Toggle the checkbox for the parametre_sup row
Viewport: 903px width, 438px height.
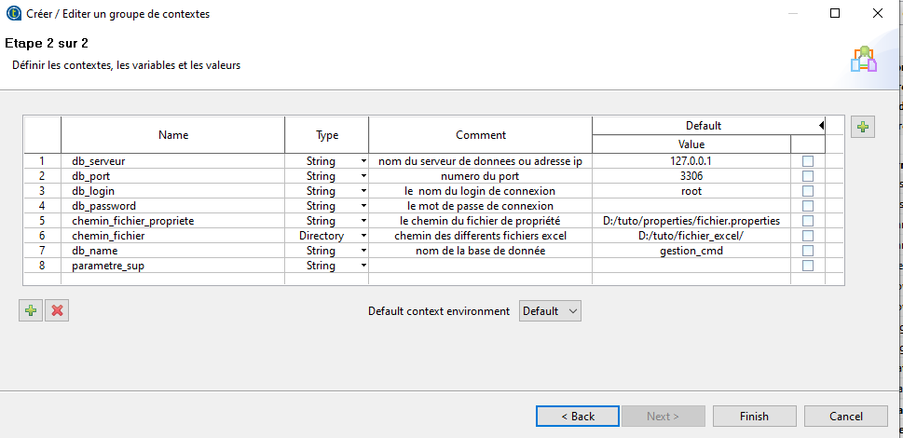coord(808,266)
